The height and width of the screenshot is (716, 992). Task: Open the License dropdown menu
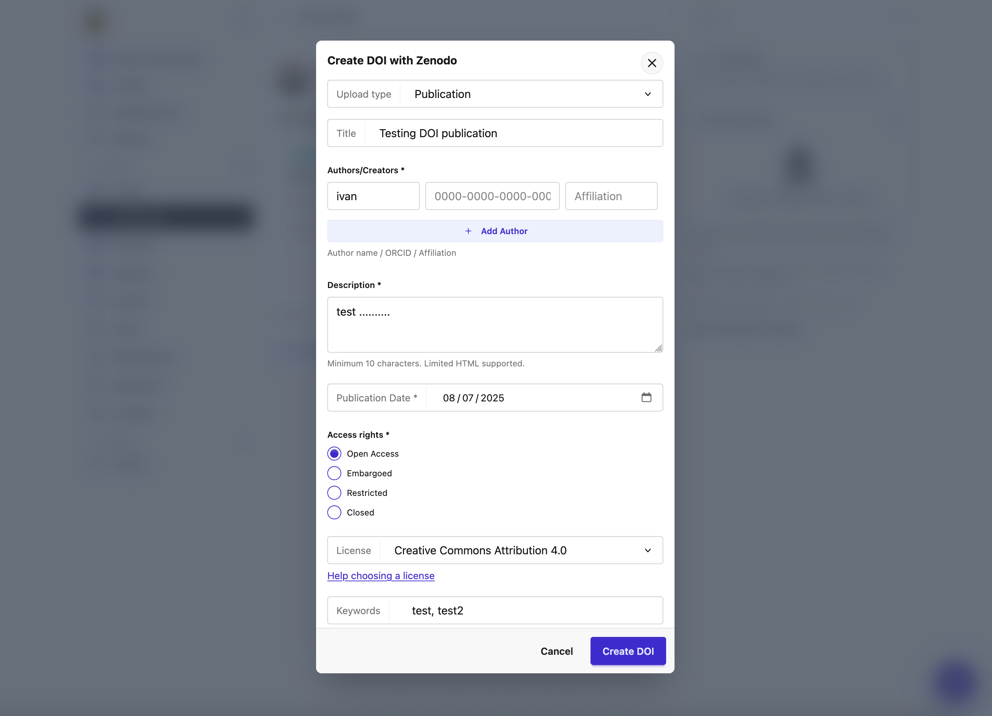(521, 550)
